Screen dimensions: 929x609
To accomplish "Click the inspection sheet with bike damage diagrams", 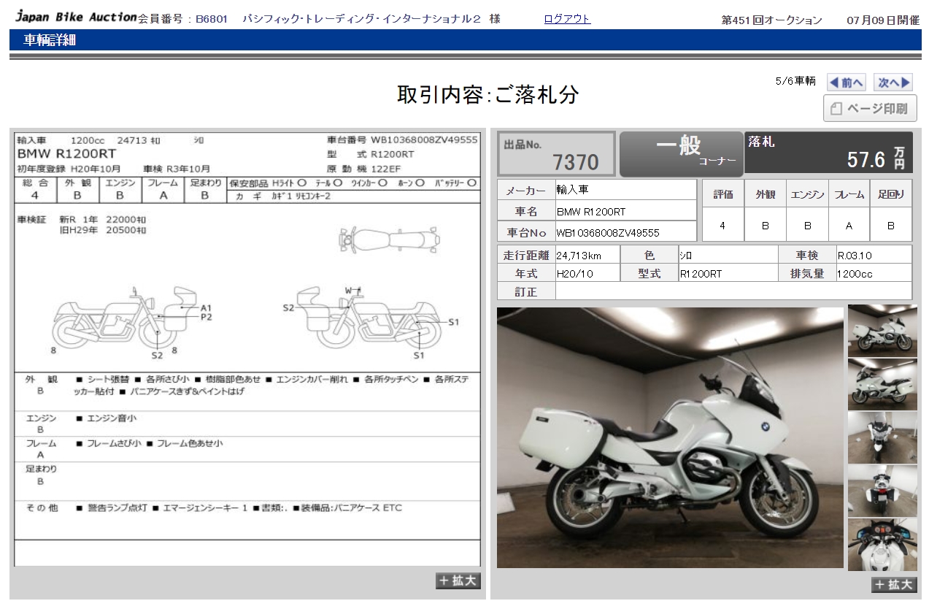I will pyautogui.click(x=247, y=349).
